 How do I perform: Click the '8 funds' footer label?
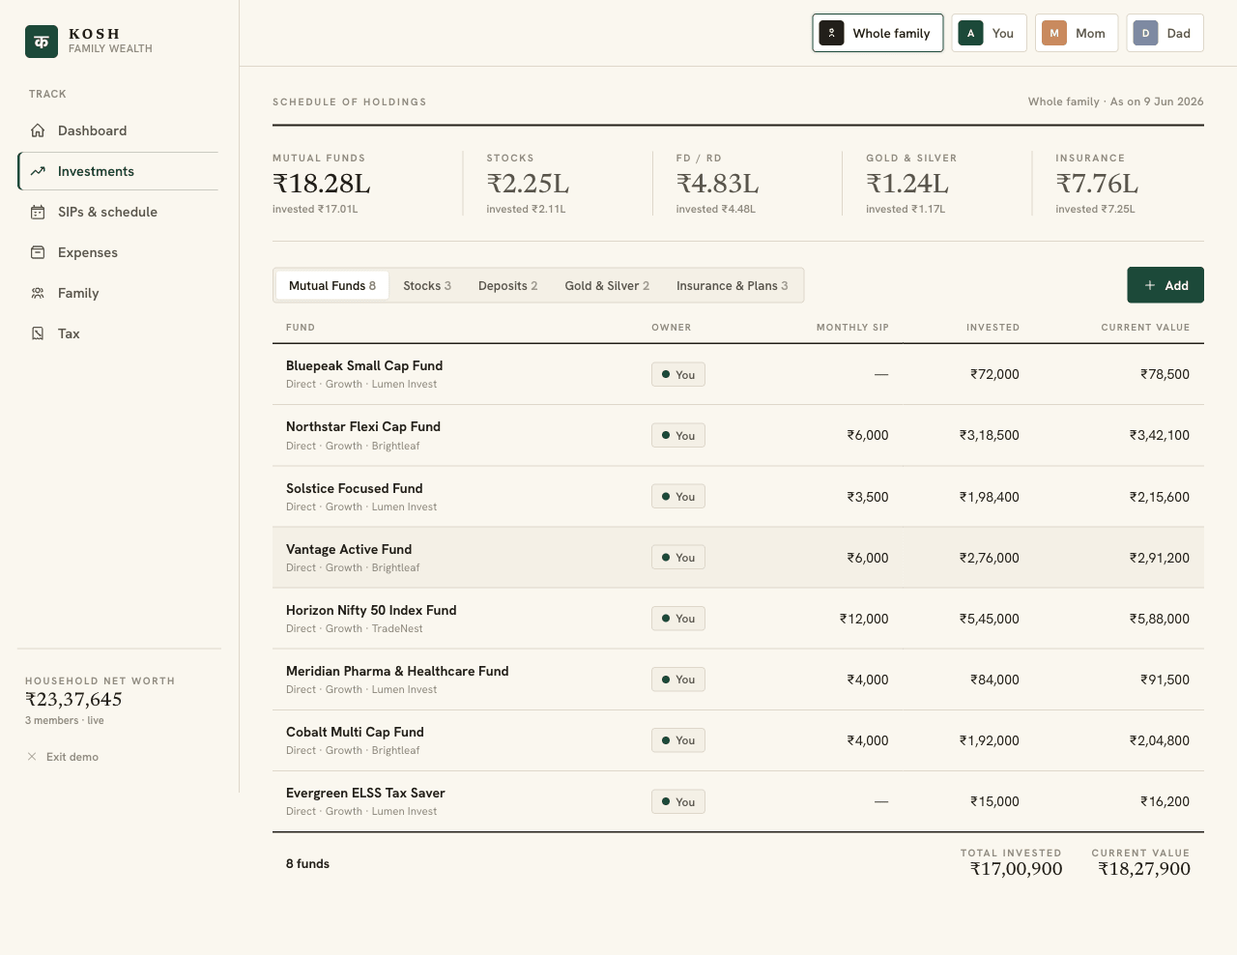coord(307,864)
